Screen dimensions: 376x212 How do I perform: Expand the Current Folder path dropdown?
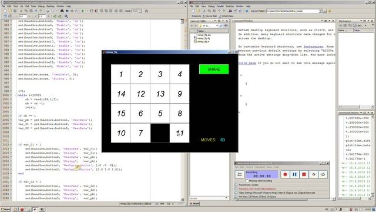[320, 11]
